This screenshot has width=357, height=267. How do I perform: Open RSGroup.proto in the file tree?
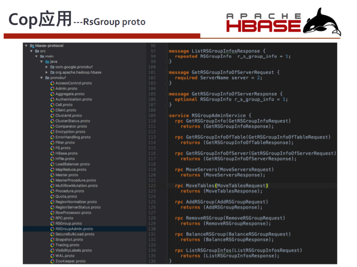pos(69,223)
